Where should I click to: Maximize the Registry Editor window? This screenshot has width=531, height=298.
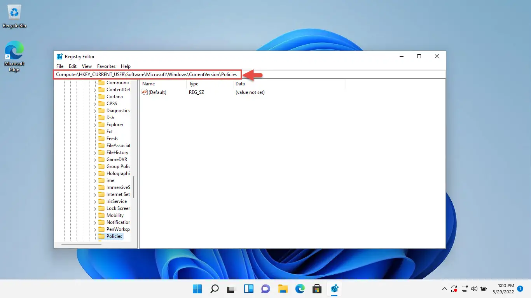[x=419, y=57]
